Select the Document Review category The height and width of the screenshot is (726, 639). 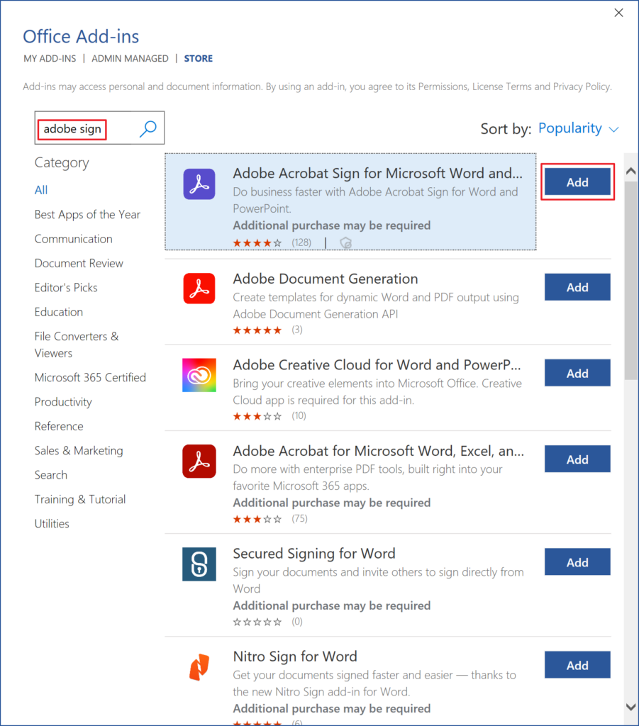coord(79,263)
